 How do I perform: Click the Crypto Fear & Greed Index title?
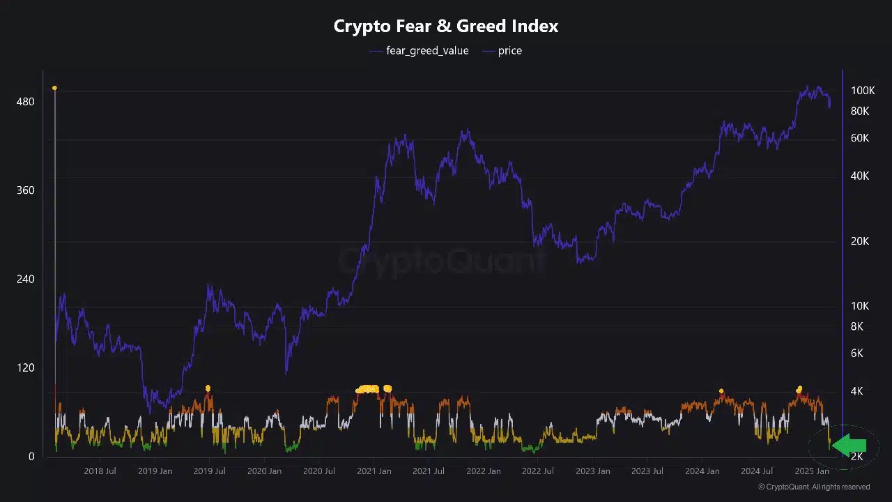click(446, 26)
